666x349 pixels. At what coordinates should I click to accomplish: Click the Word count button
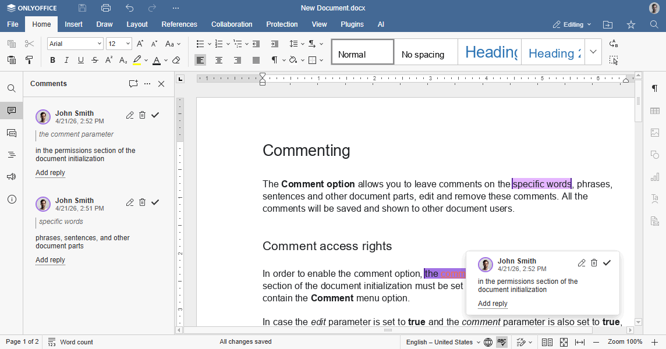point(70,342)
